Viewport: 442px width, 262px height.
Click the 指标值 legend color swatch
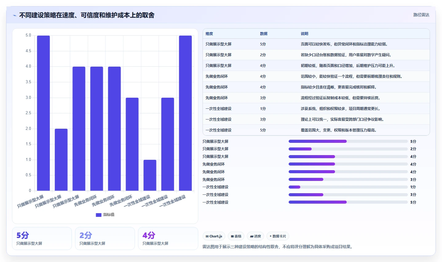[99, 215]
